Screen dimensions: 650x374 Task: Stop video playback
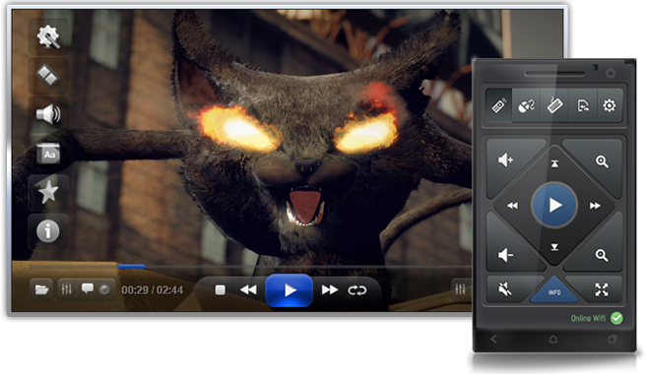[x=221, y=290]
